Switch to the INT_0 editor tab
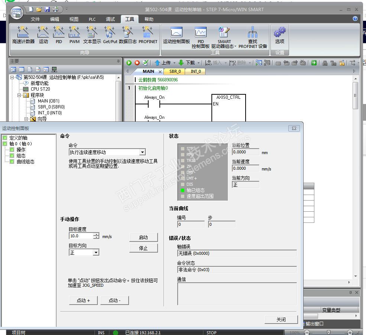Image resolution: width=366 pixels, height=335 pixels. 195,71
